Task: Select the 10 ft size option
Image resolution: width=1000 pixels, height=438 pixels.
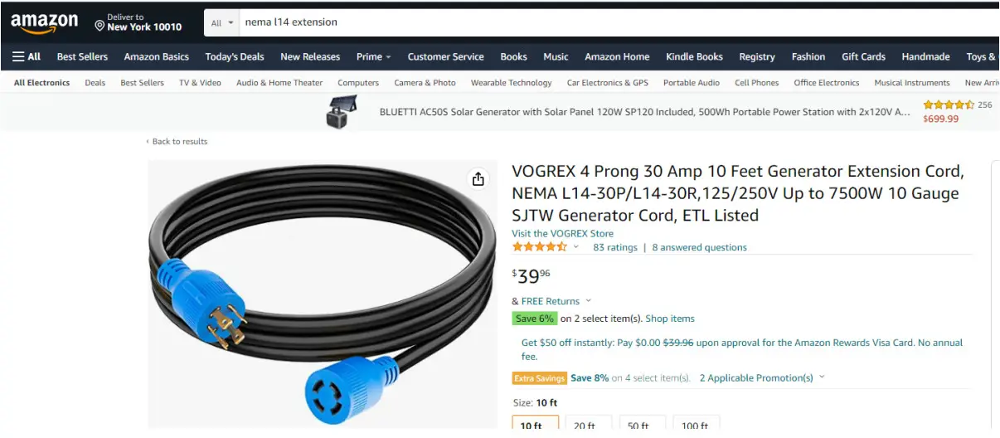Action: click(x=536, y=423)
